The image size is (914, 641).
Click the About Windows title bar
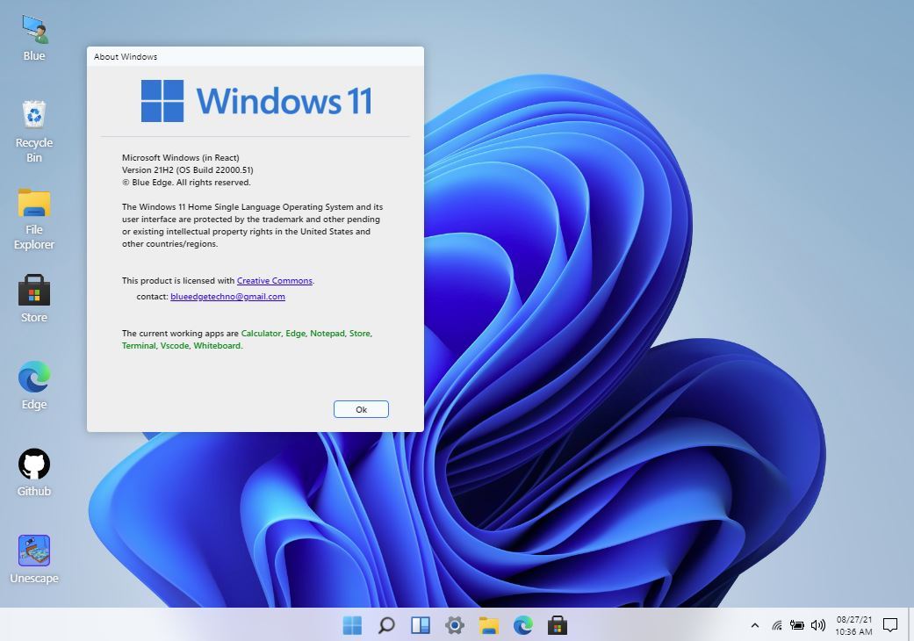(x=255, y=56)
